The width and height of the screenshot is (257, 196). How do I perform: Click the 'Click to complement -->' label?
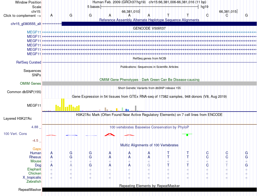pyautogui.click(x=22, y=16)
